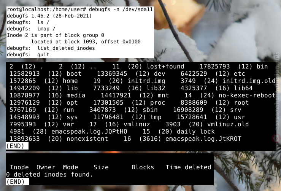This screenshot has width=281, height=191.
Task: Click the list_deleted_inodes command line
Action: coord(51,48)
